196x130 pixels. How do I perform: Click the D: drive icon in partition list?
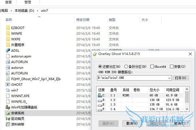pyautogui.click(x=100, y=100)
